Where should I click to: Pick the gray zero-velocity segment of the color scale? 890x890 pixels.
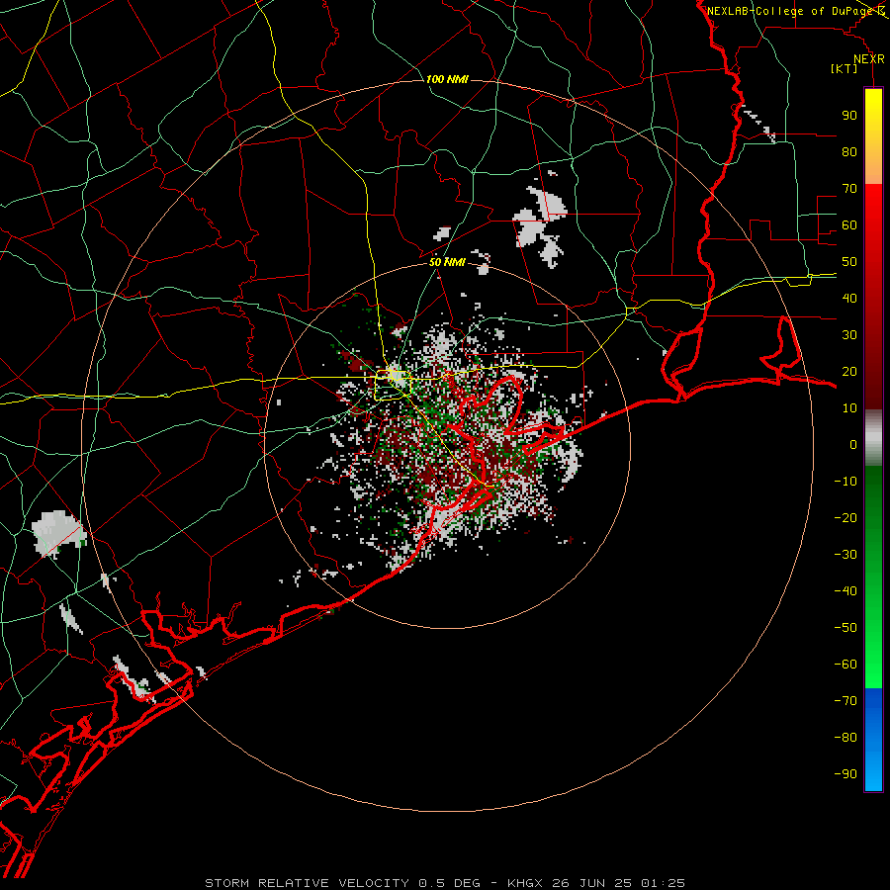pos(873,438)
